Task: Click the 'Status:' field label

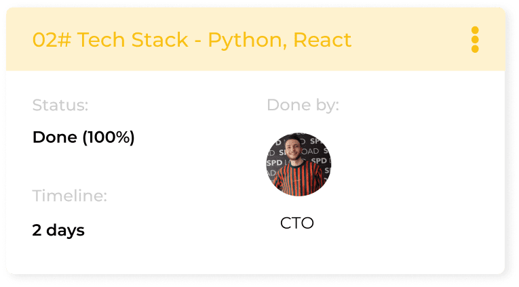Action: tap(60, 106)
